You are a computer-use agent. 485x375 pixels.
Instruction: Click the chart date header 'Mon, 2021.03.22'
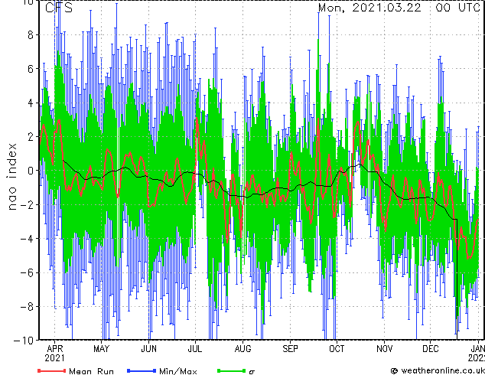pyautogui.click(x=369, y=8)
